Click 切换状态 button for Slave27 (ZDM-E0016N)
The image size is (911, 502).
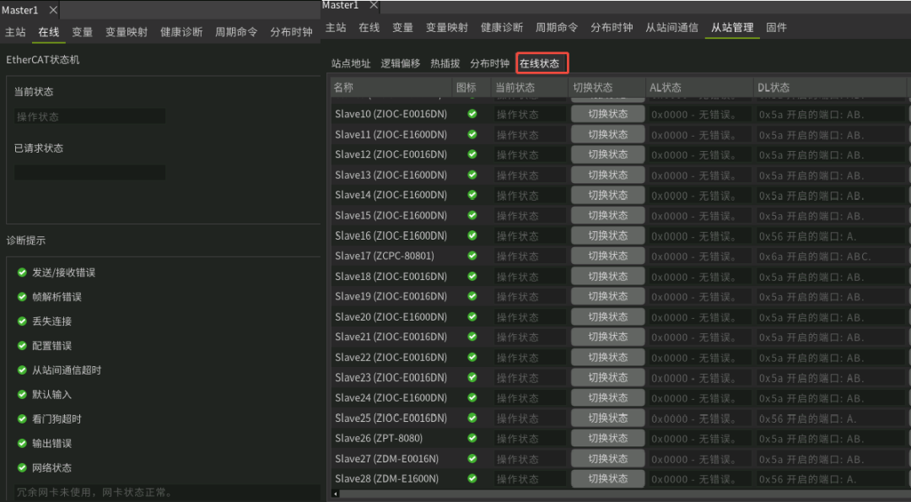(x=607, y=458)
